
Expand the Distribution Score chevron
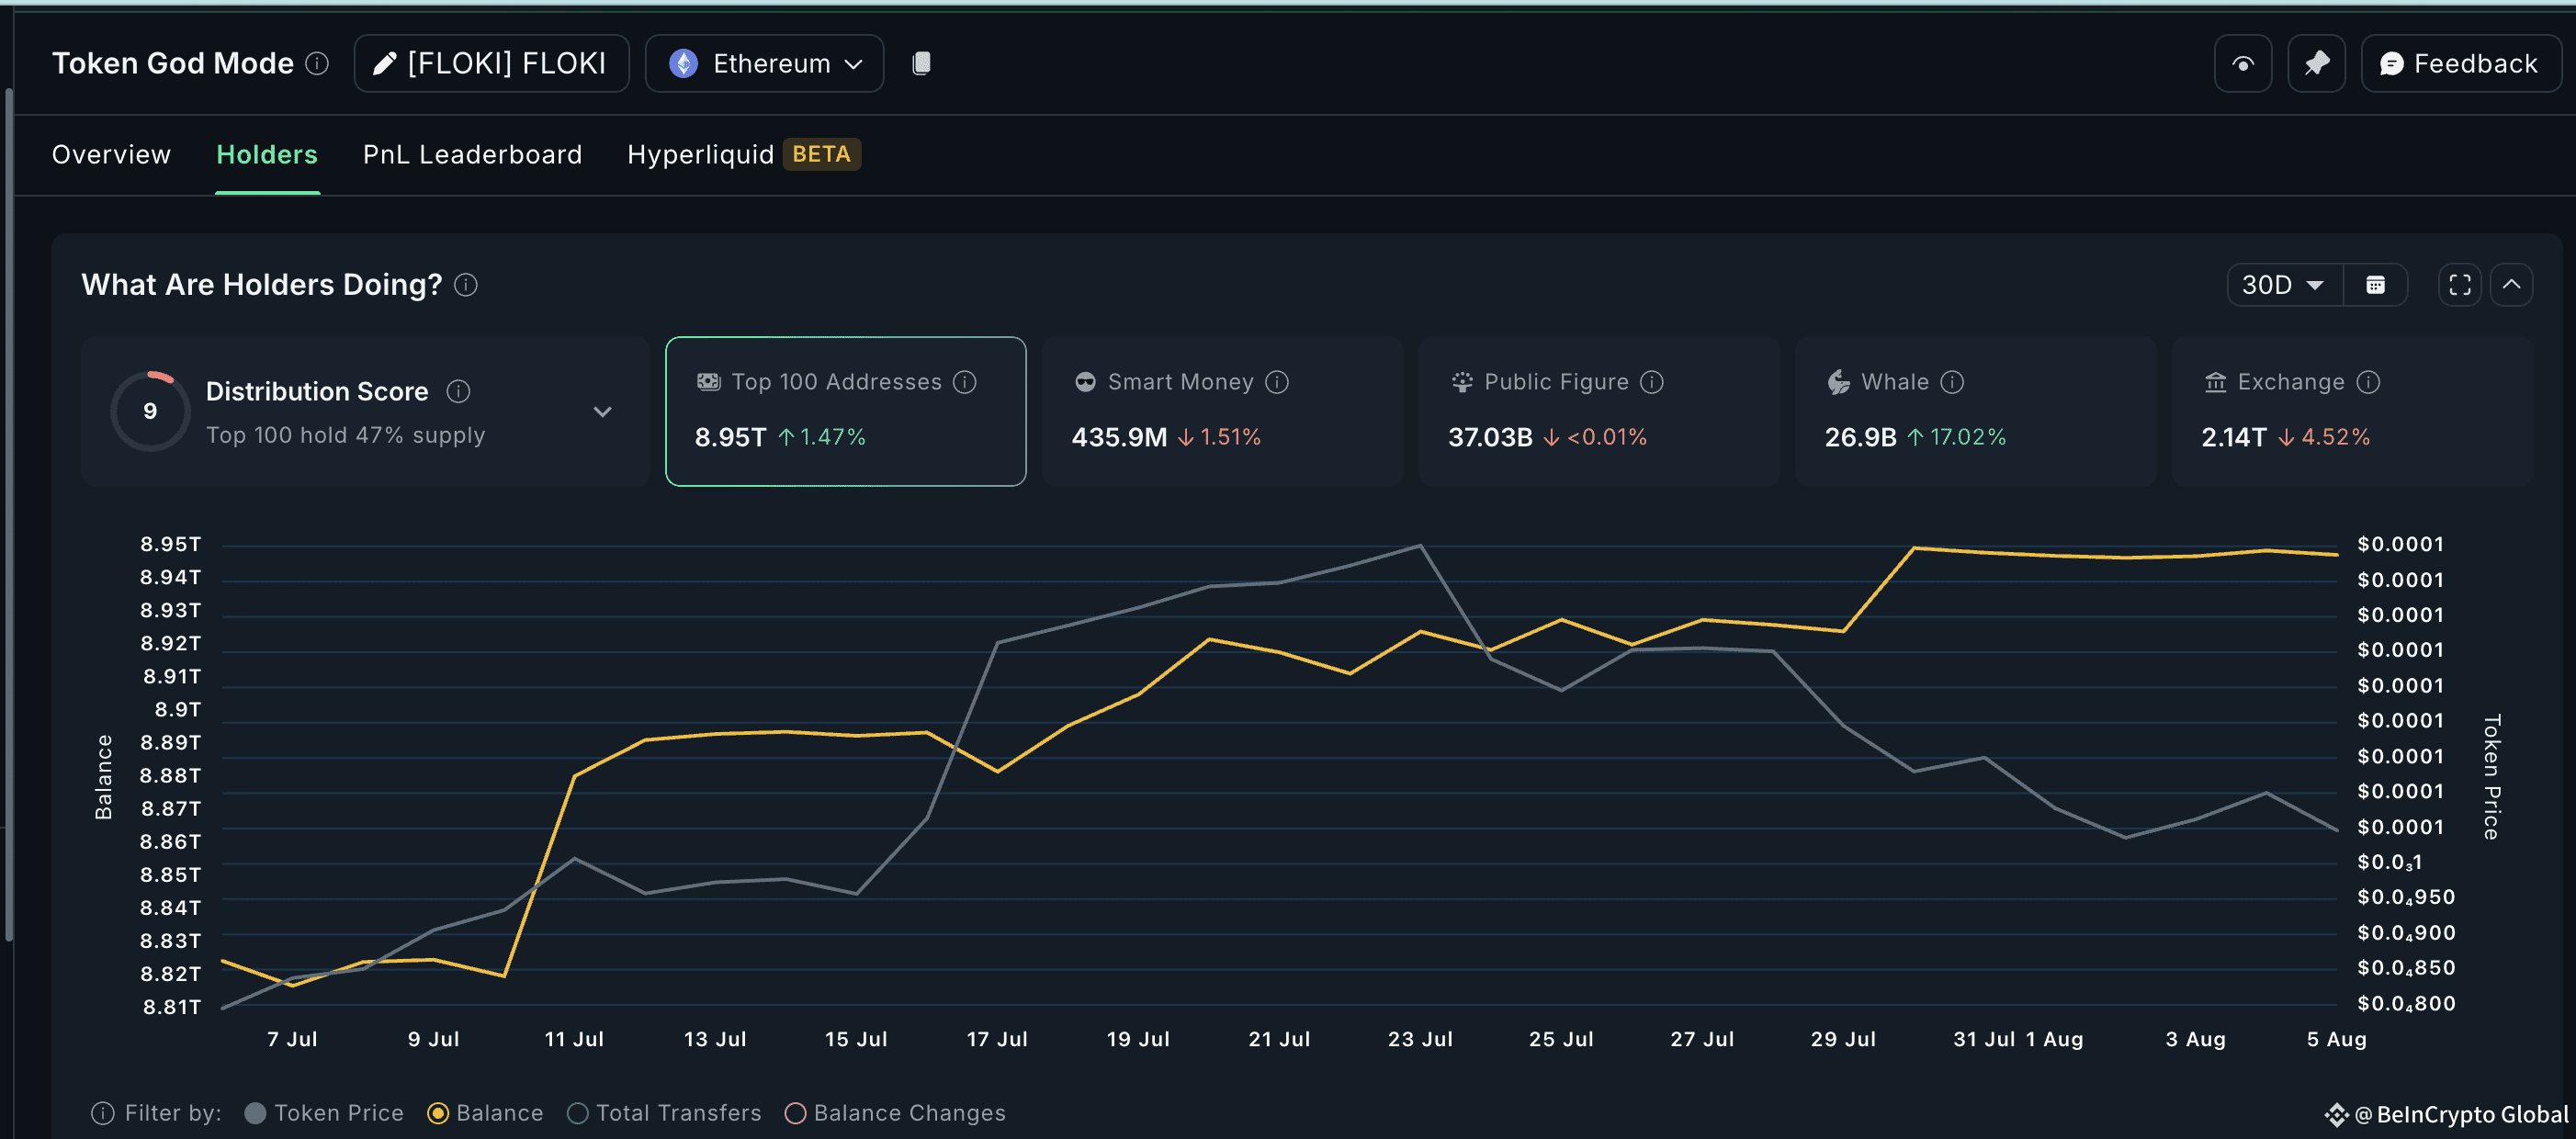click(x=602, y=411)
